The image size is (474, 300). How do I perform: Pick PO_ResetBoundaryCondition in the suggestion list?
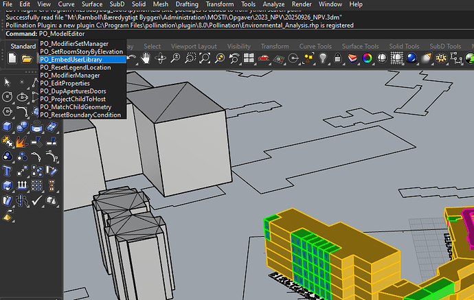(x=80, y=115)
